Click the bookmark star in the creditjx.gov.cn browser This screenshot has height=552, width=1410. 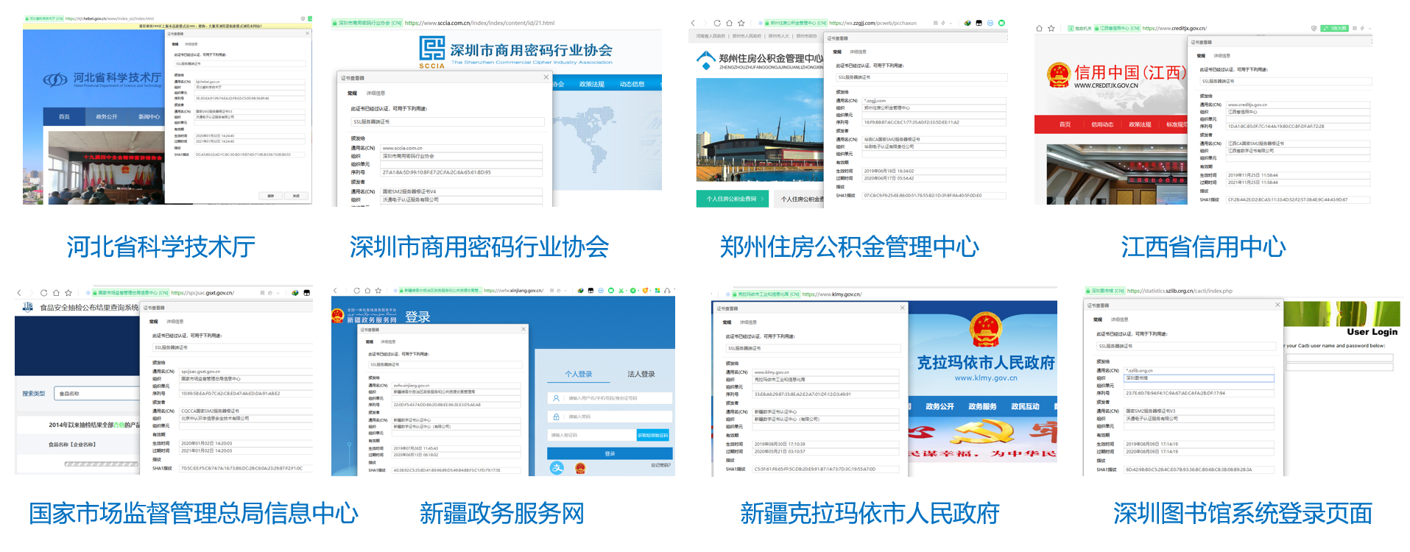tap(1051, 29)
